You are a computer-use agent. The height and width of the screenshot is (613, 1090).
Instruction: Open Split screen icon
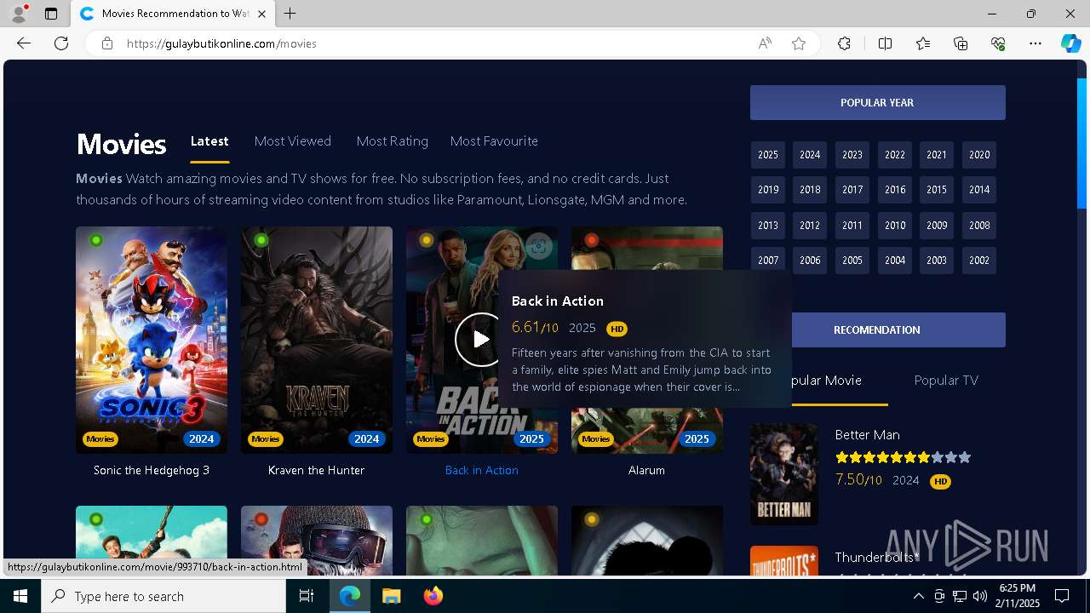point(885,43)
